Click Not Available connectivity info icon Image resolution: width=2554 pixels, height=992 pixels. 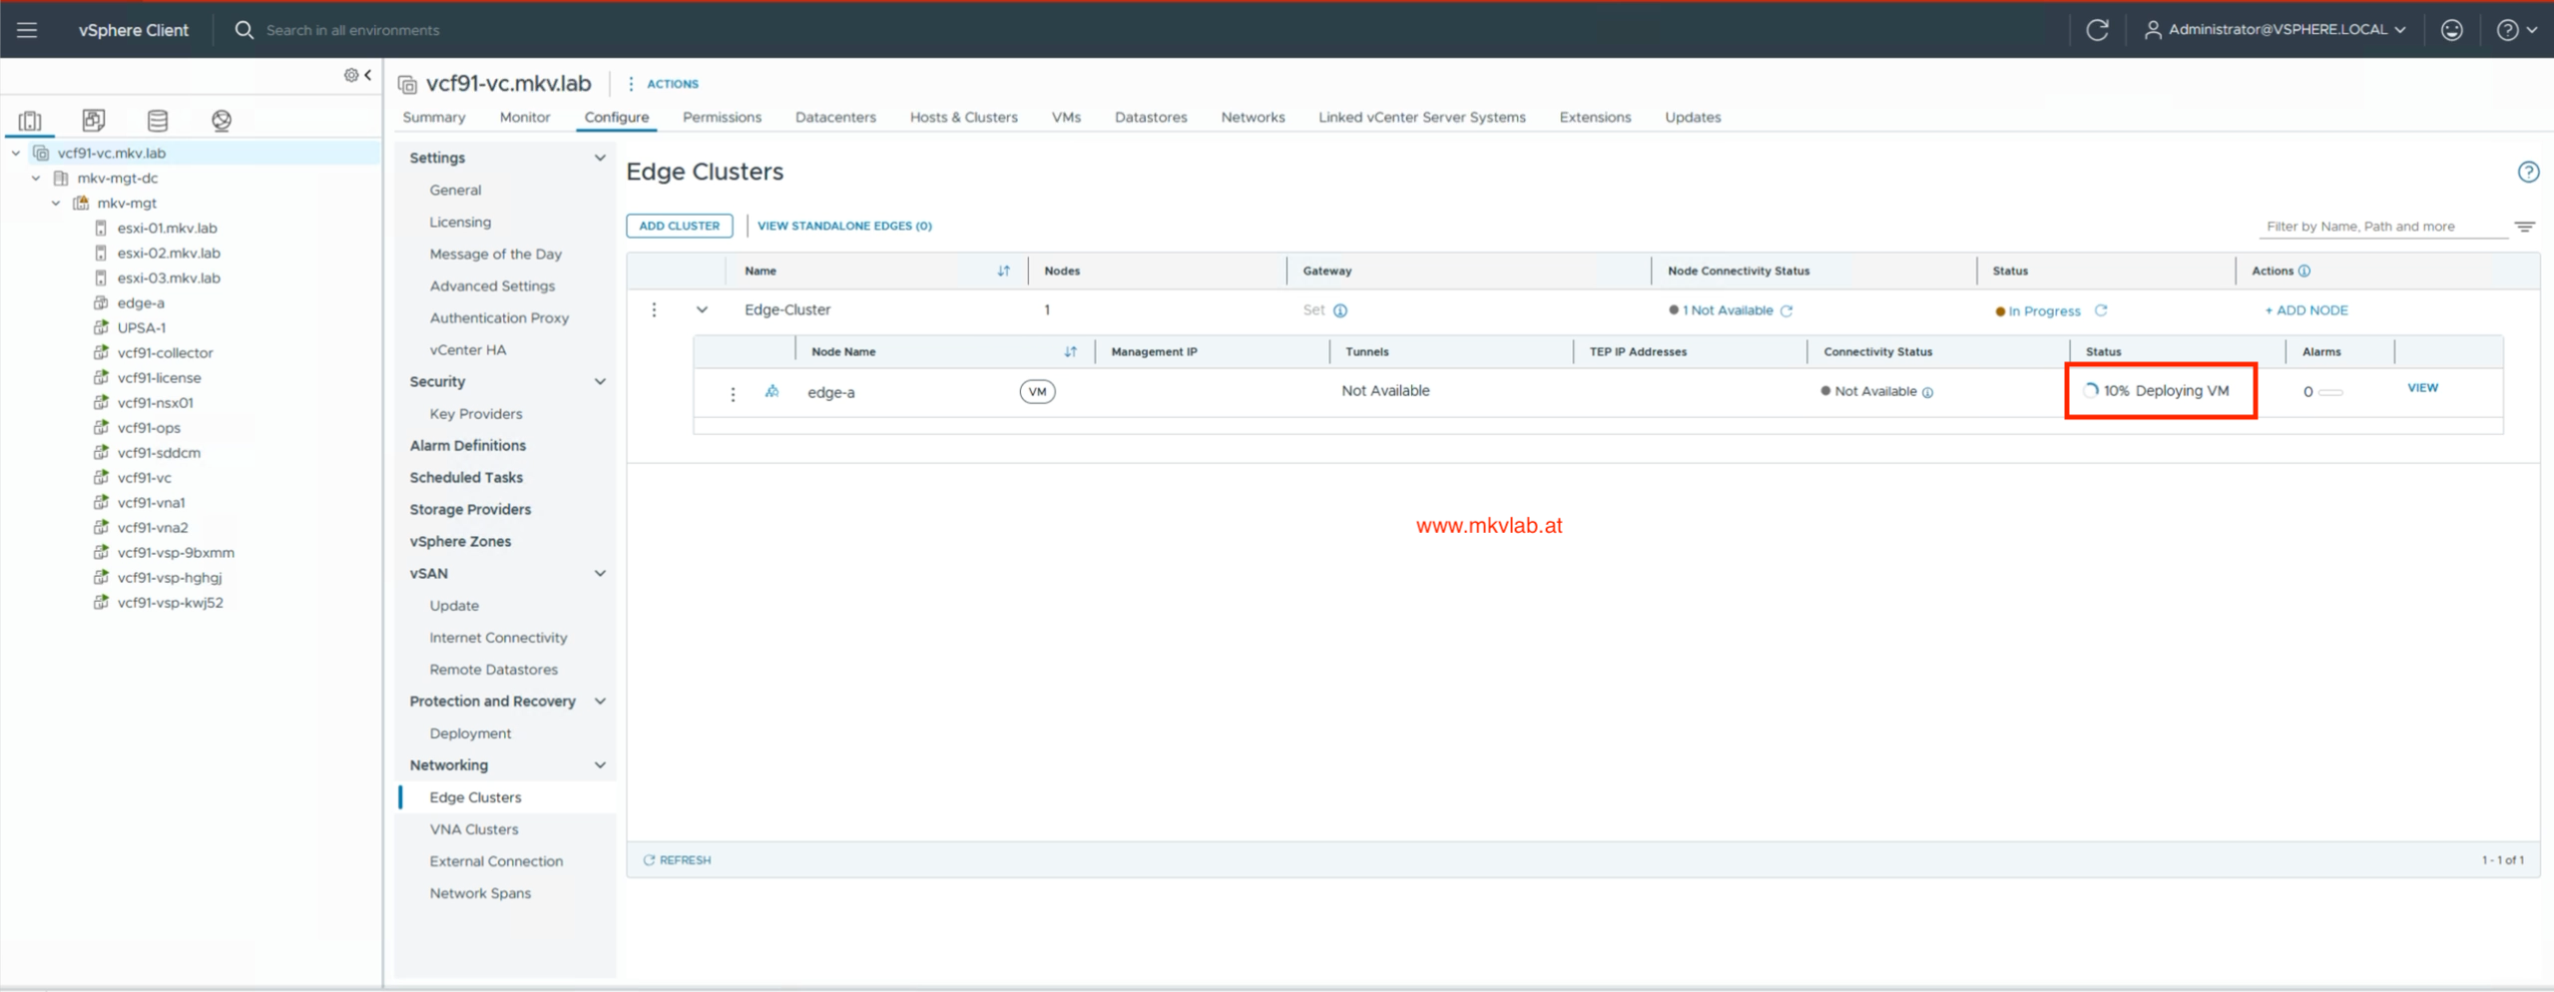[x=1927, y=392]
